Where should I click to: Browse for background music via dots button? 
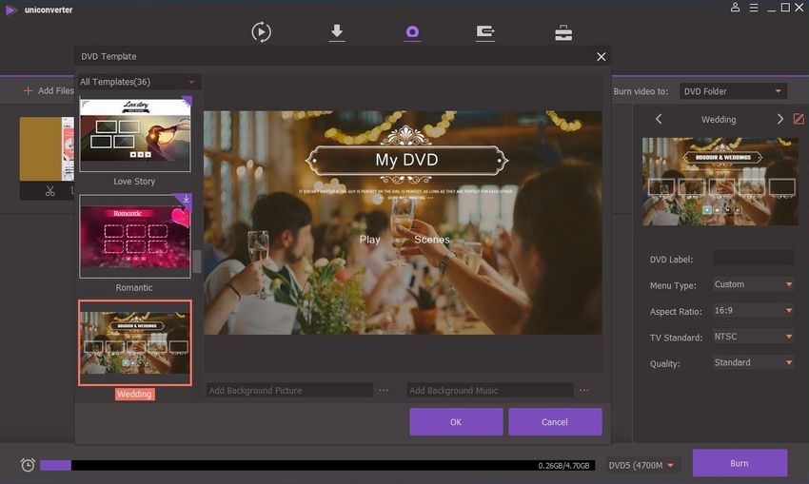584,390
